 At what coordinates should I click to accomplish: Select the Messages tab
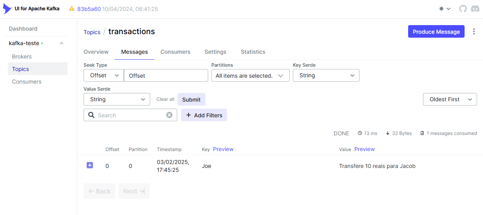(x=134, y=52)
